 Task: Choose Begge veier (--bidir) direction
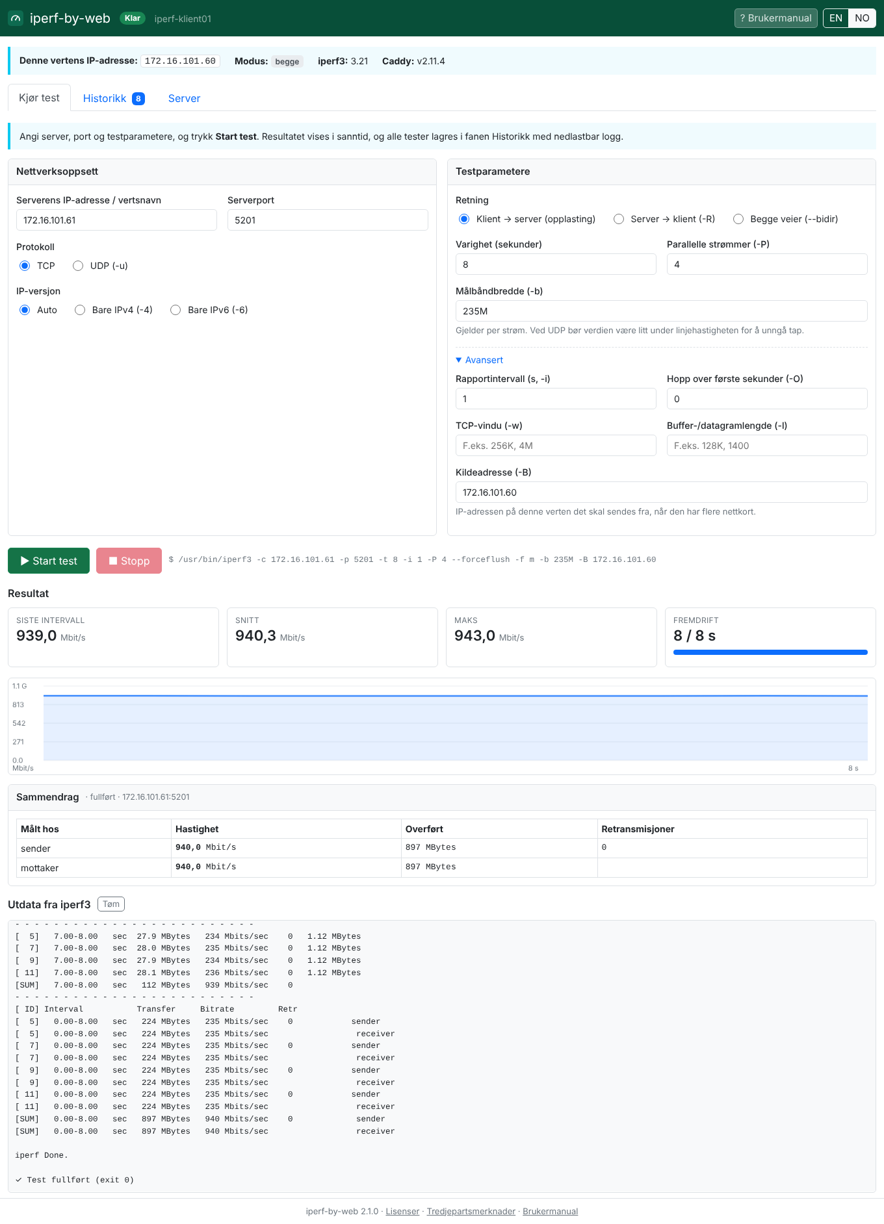click(x=738, y=219)
